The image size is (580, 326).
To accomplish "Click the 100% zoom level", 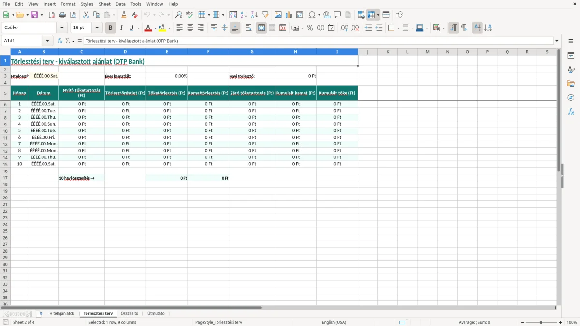I will pyautogui.click(x=572, y=322).
